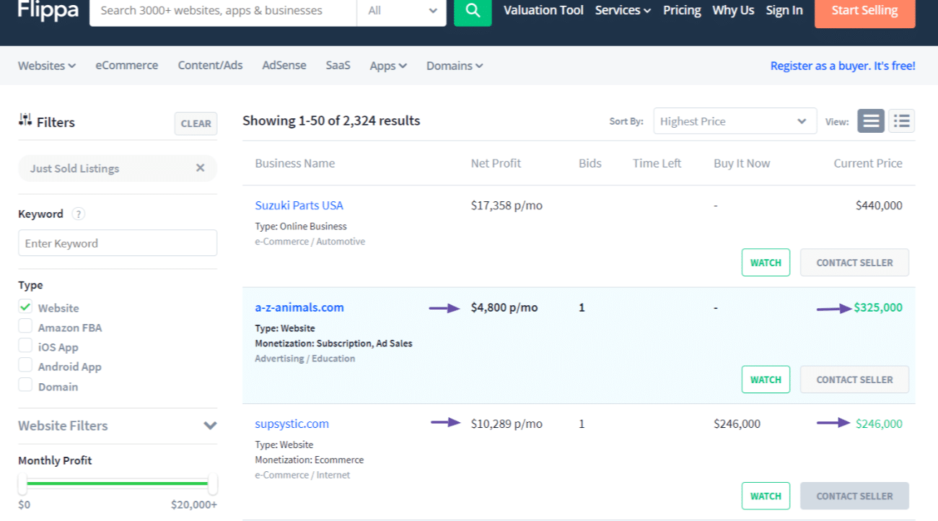Click the Flippa logo
This screenshot has height=521, width=938.
tap(46, 11)
